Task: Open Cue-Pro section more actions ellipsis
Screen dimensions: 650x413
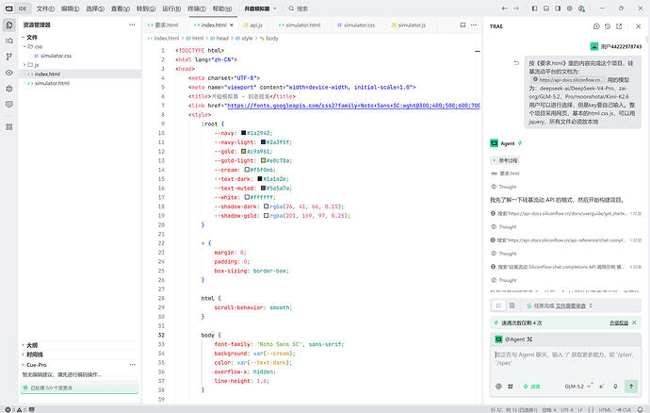Action: point(132,365)
